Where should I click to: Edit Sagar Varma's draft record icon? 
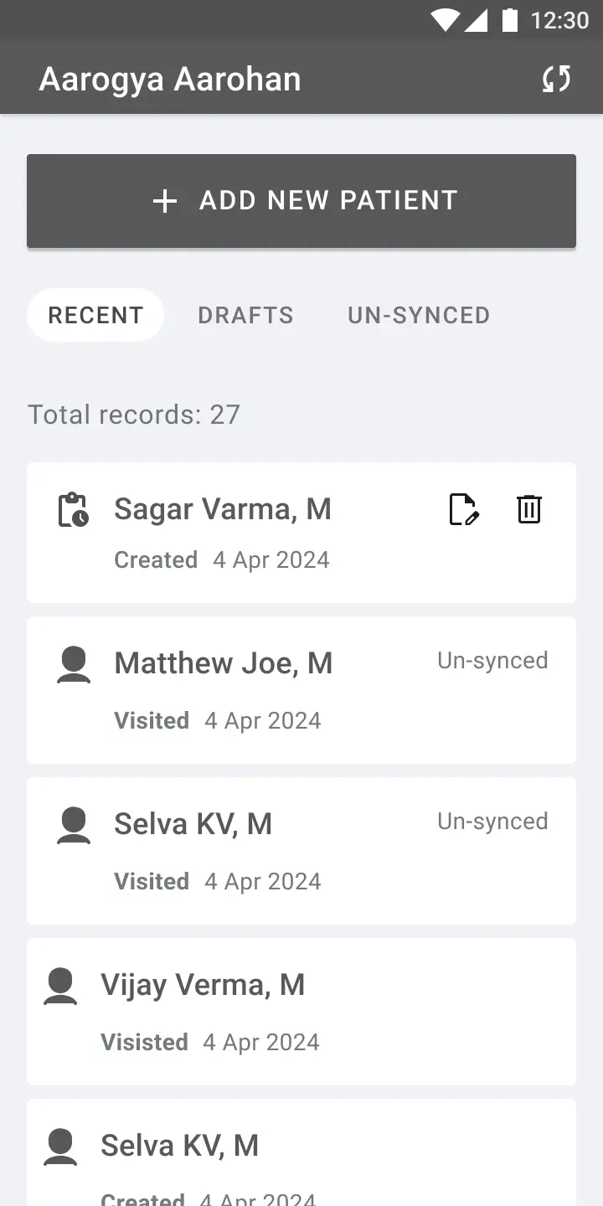point(463,509)
